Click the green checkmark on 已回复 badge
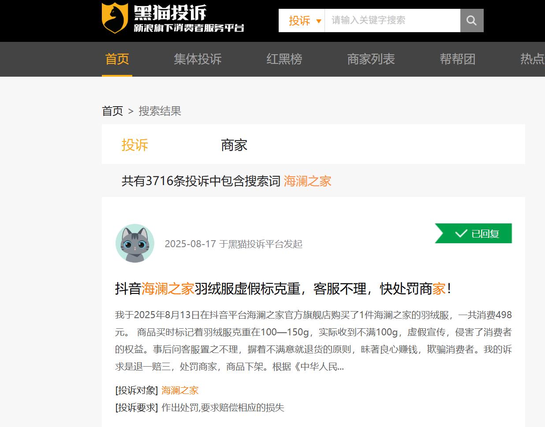545x427 pixels. pos(459,234)
